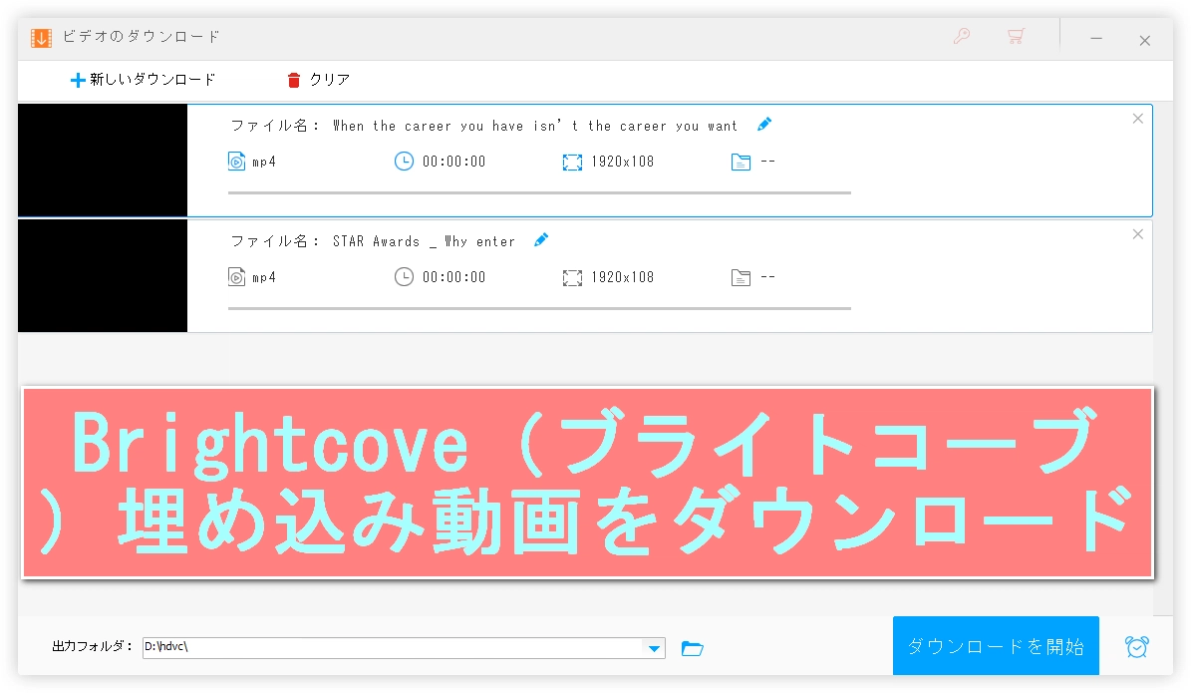Screen dimensions: 1191x693
Task: Click '00:00:00' duration of 'STAR Awards' item
Action: pyautogui.click(x=453, y=277)
